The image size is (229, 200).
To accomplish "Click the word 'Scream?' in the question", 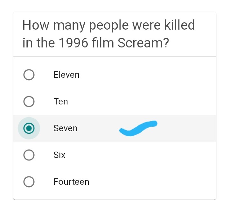I will 143,43.
